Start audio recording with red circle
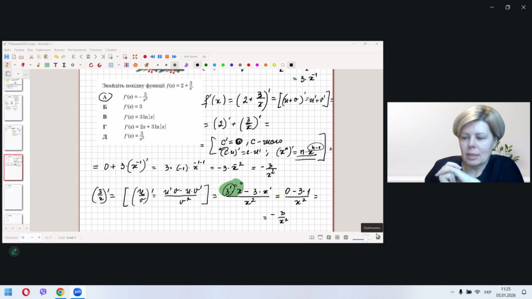 click(145, 57)
